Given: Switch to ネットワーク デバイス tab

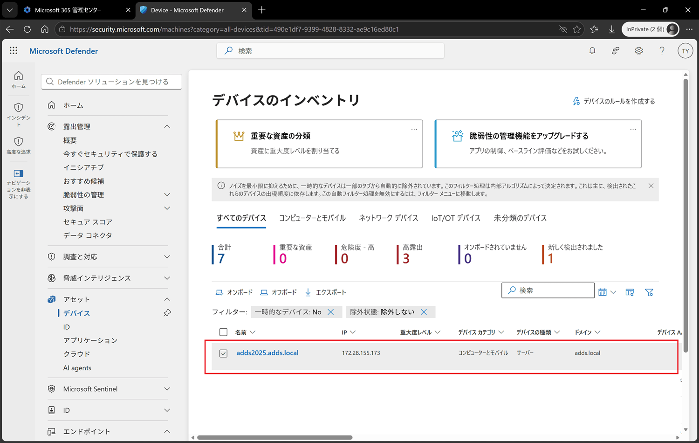Looking at the screenshot, I should pyautogui.click(x=389, y=218).
